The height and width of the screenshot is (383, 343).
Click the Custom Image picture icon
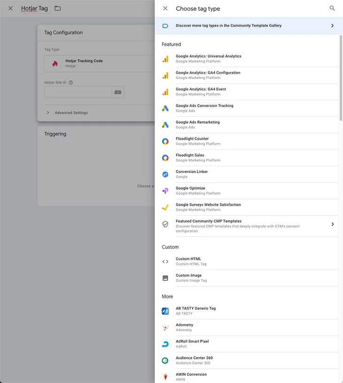(165, 278)
